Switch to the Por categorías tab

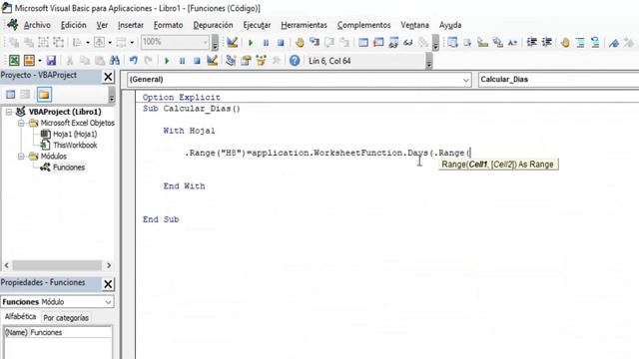coord(66,317)
